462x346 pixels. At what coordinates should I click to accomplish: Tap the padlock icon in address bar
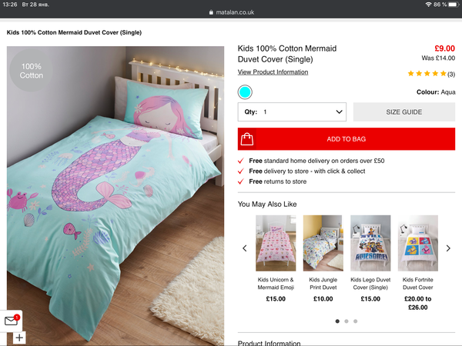click(211, 12)
